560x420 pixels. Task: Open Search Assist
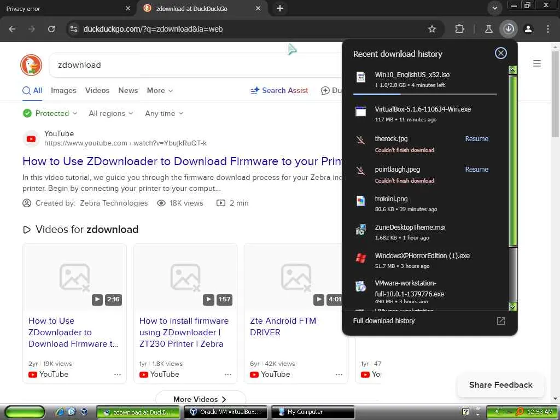tap(279, 90)
